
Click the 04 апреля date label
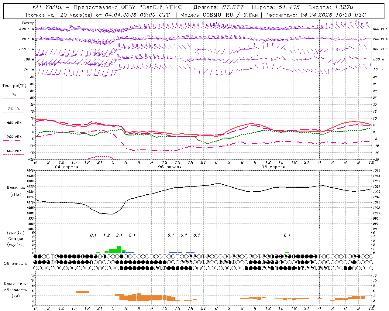click(x=66, y=167)
